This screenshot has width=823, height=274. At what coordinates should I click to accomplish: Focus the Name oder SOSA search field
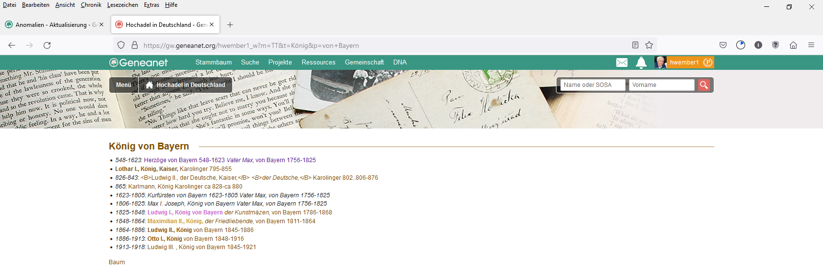click(592, 85)
